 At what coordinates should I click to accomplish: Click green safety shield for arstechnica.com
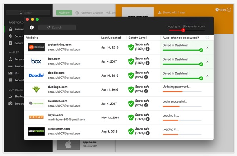[x=131, y=47]
